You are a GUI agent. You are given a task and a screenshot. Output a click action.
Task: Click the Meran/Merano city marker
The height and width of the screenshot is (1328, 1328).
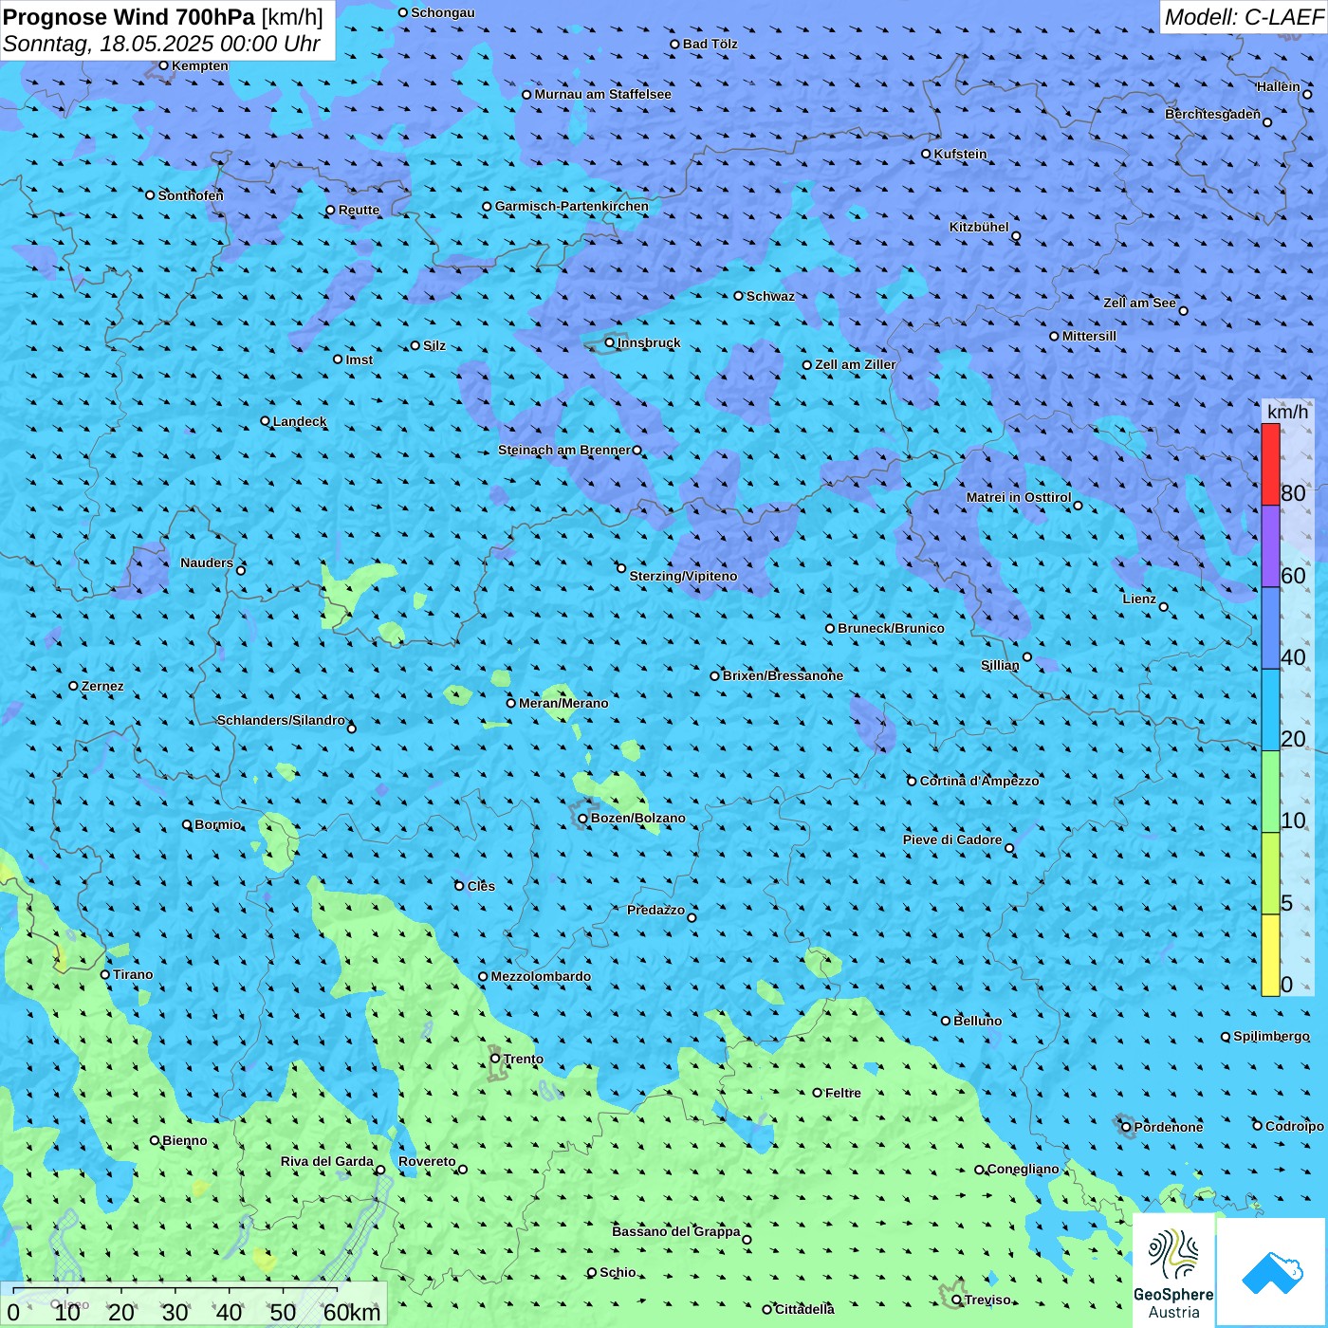point(511,703)
